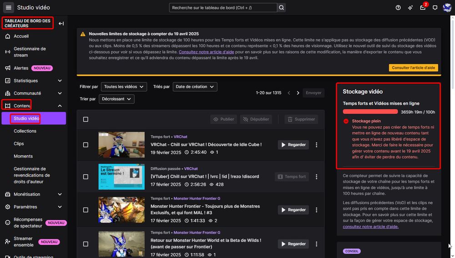Click the Communauté people icon
Screen dimensions: 455x258
[x=8, y=93]
